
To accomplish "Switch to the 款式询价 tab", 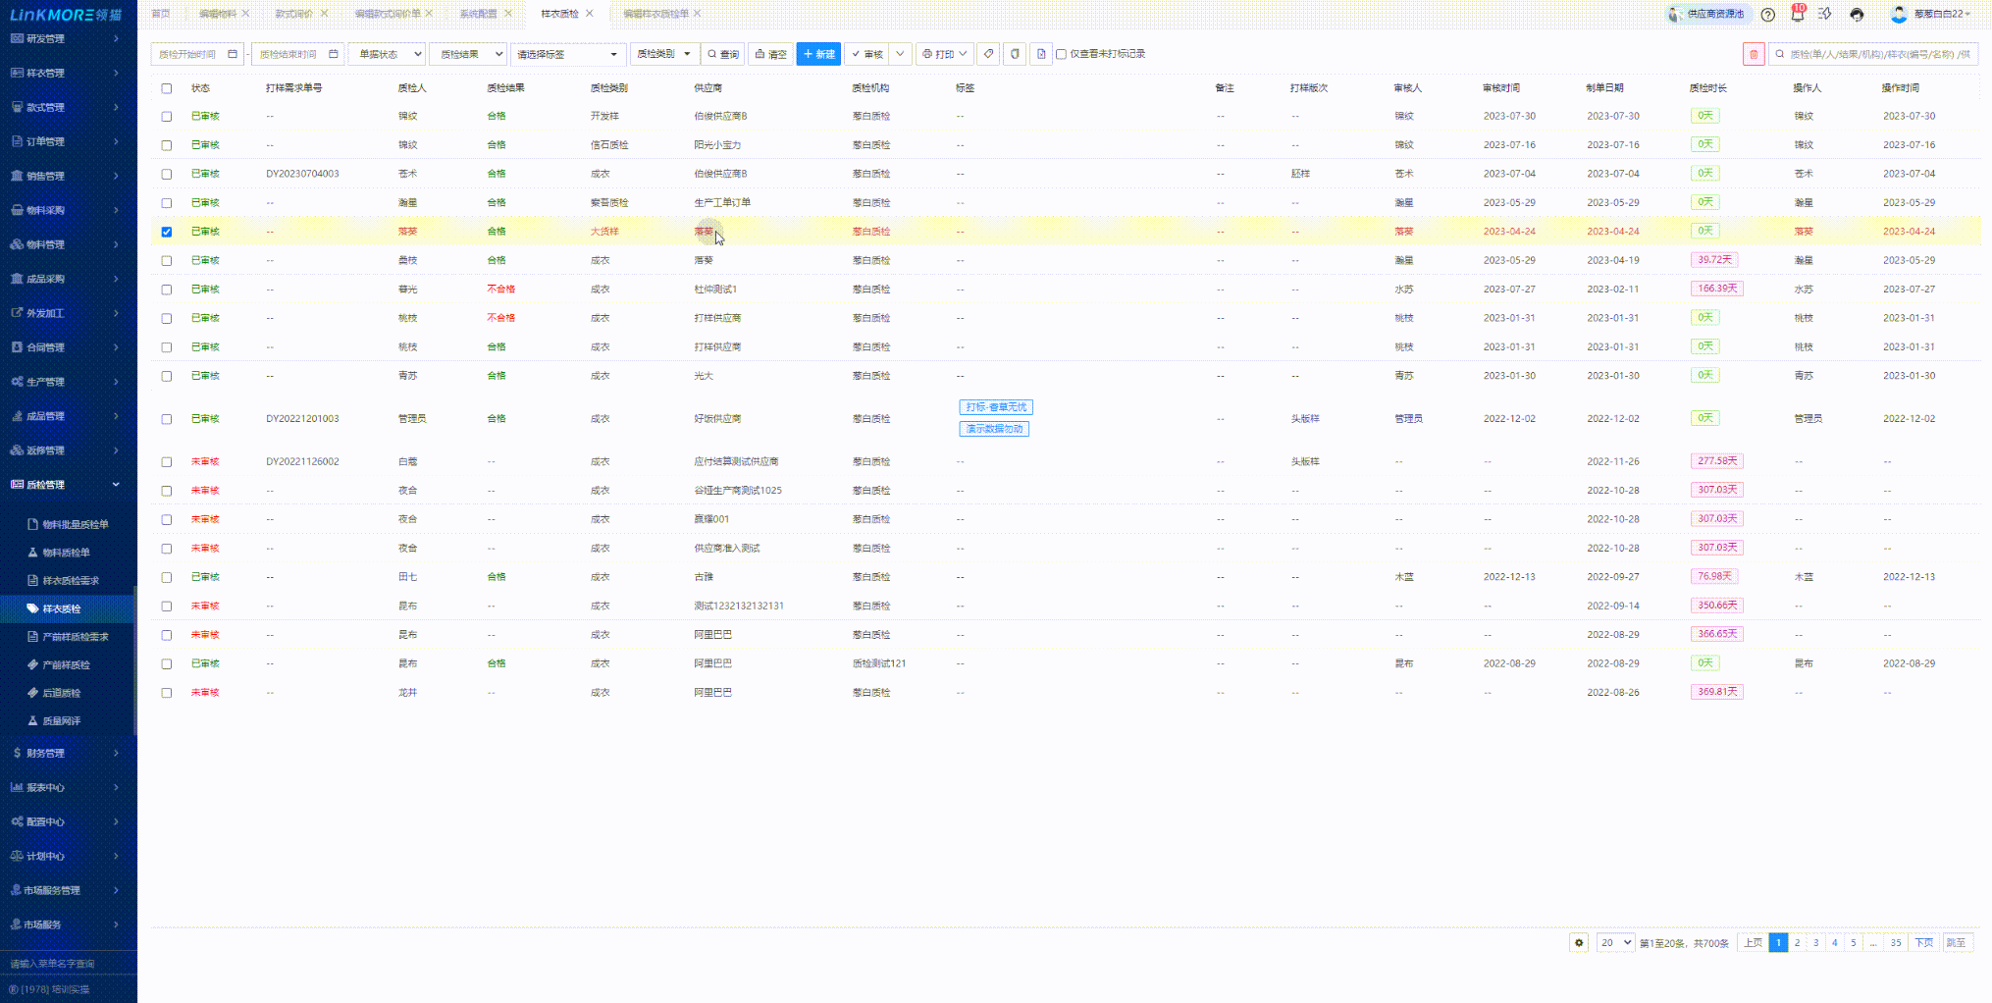I will (x=293, y=14).
